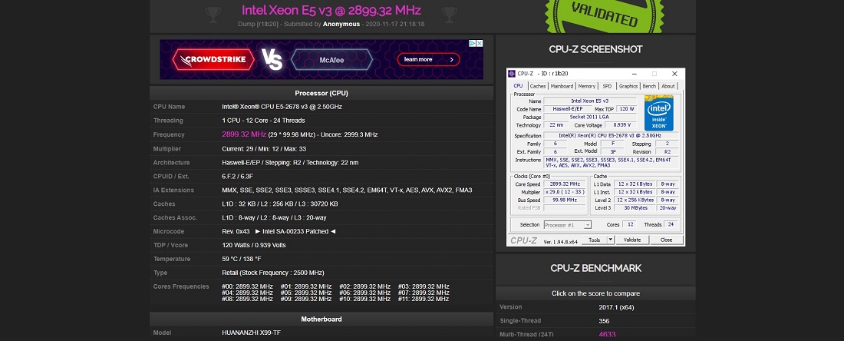Switch to the Graphics tab in CPU-Z window

point(628,86)
